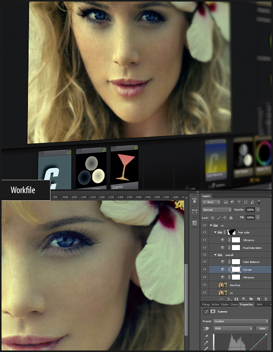Hide the touchup layer using its eye icon
Screen dimensions: 273x352
pos(205,285)
